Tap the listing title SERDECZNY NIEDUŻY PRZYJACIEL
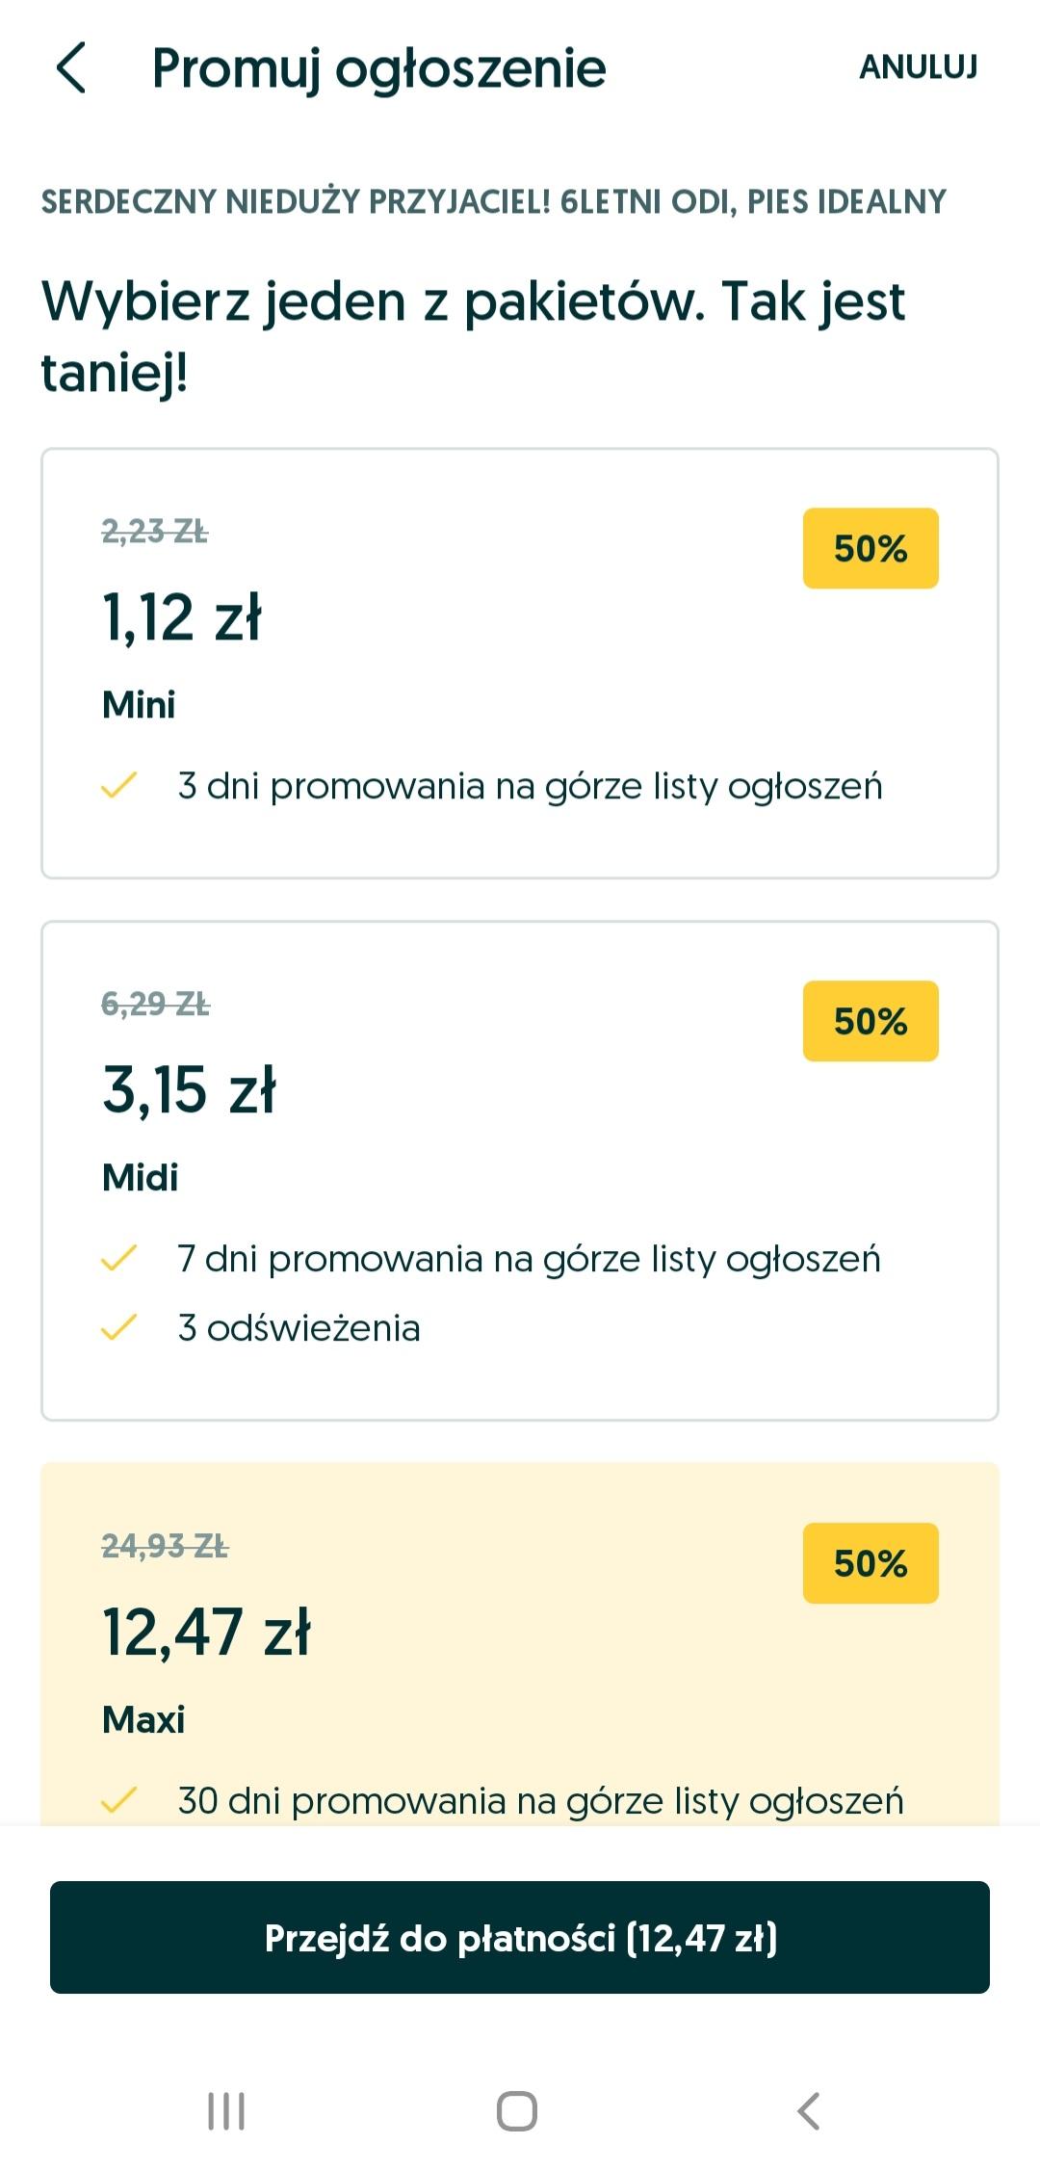Screen dimensions: 1040x2170 coord(493,202)
